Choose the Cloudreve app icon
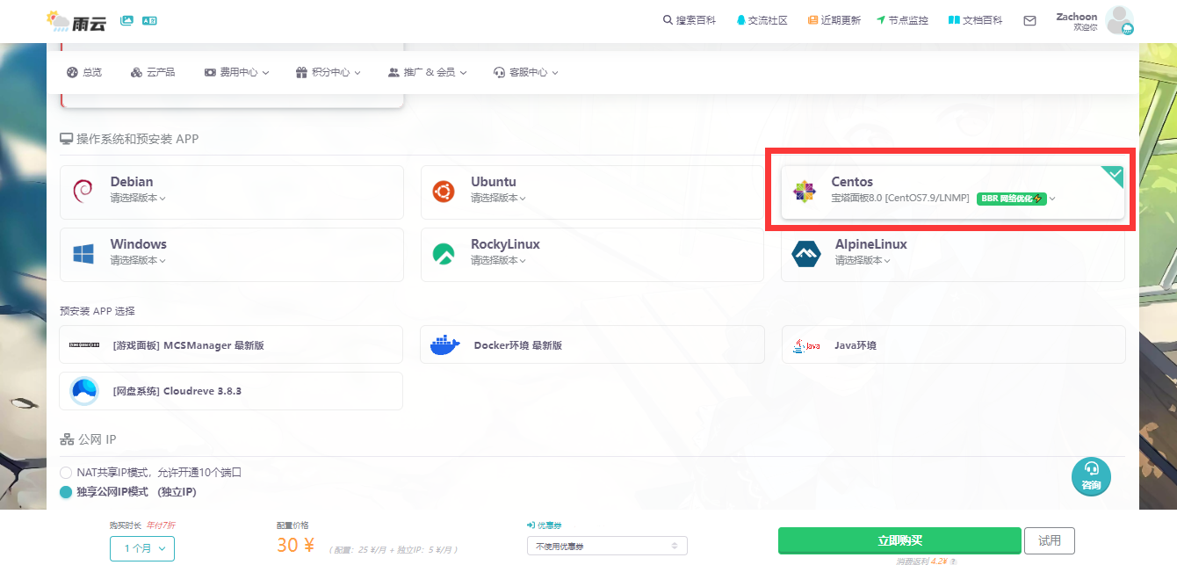The image size is (1177, 565). point(84,391)
